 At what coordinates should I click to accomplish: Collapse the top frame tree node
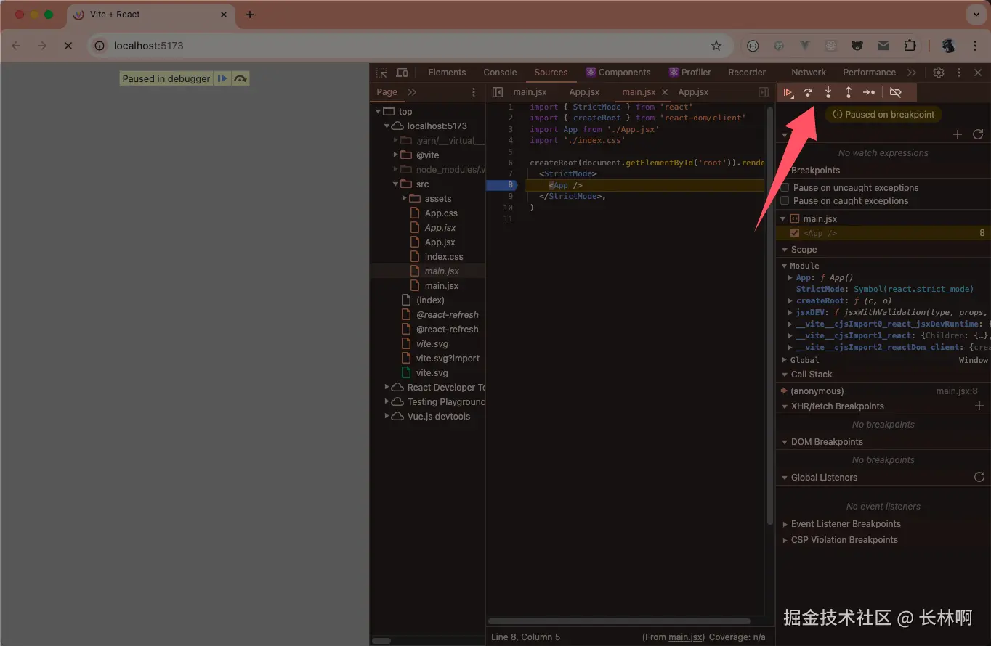pos(378,112)
